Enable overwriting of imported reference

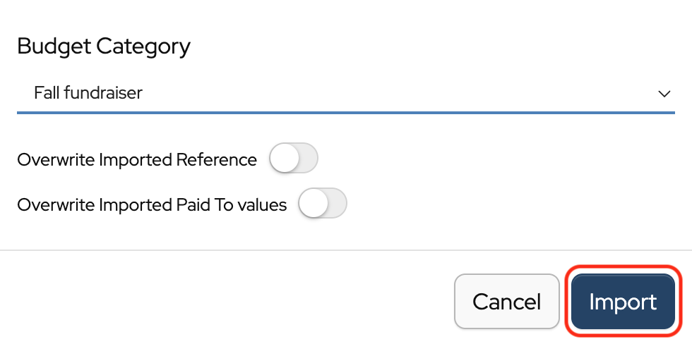point(294,159)
